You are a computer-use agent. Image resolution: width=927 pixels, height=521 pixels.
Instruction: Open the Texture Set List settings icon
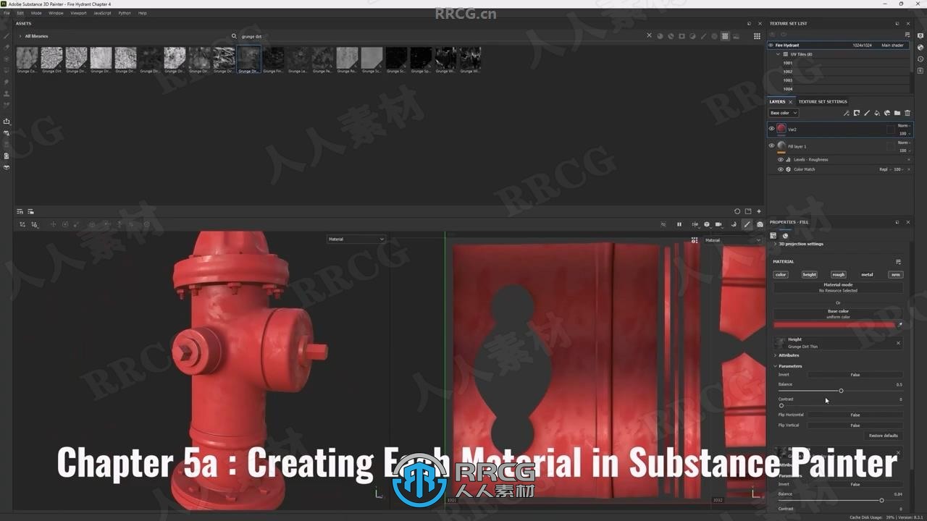tap(907, 34)
